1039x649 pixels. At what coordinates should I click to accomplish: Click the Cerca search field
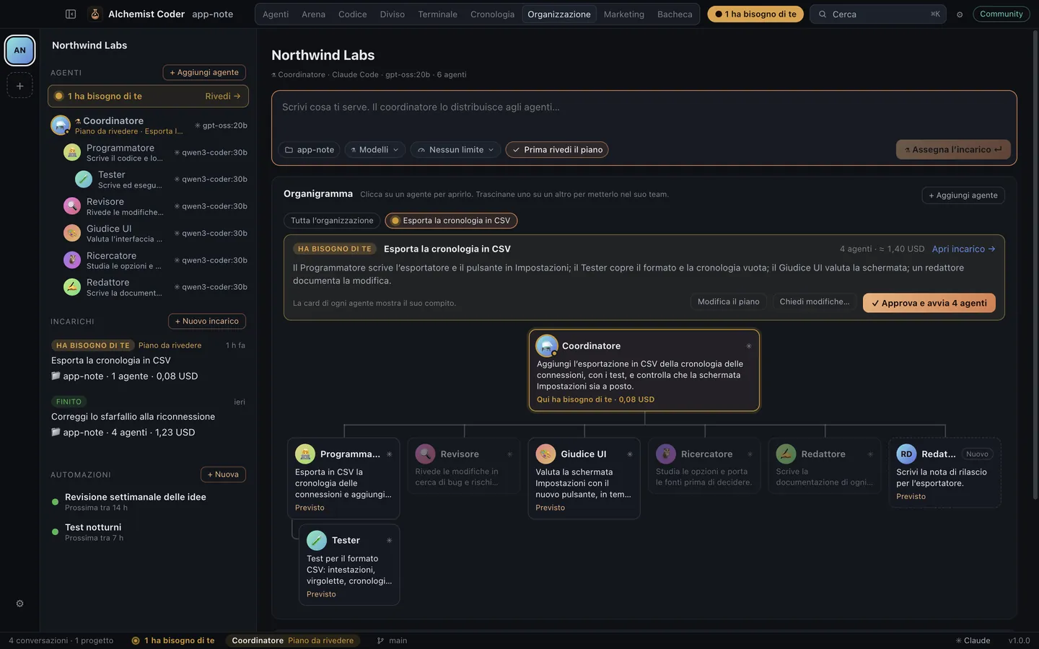point(879,14)
